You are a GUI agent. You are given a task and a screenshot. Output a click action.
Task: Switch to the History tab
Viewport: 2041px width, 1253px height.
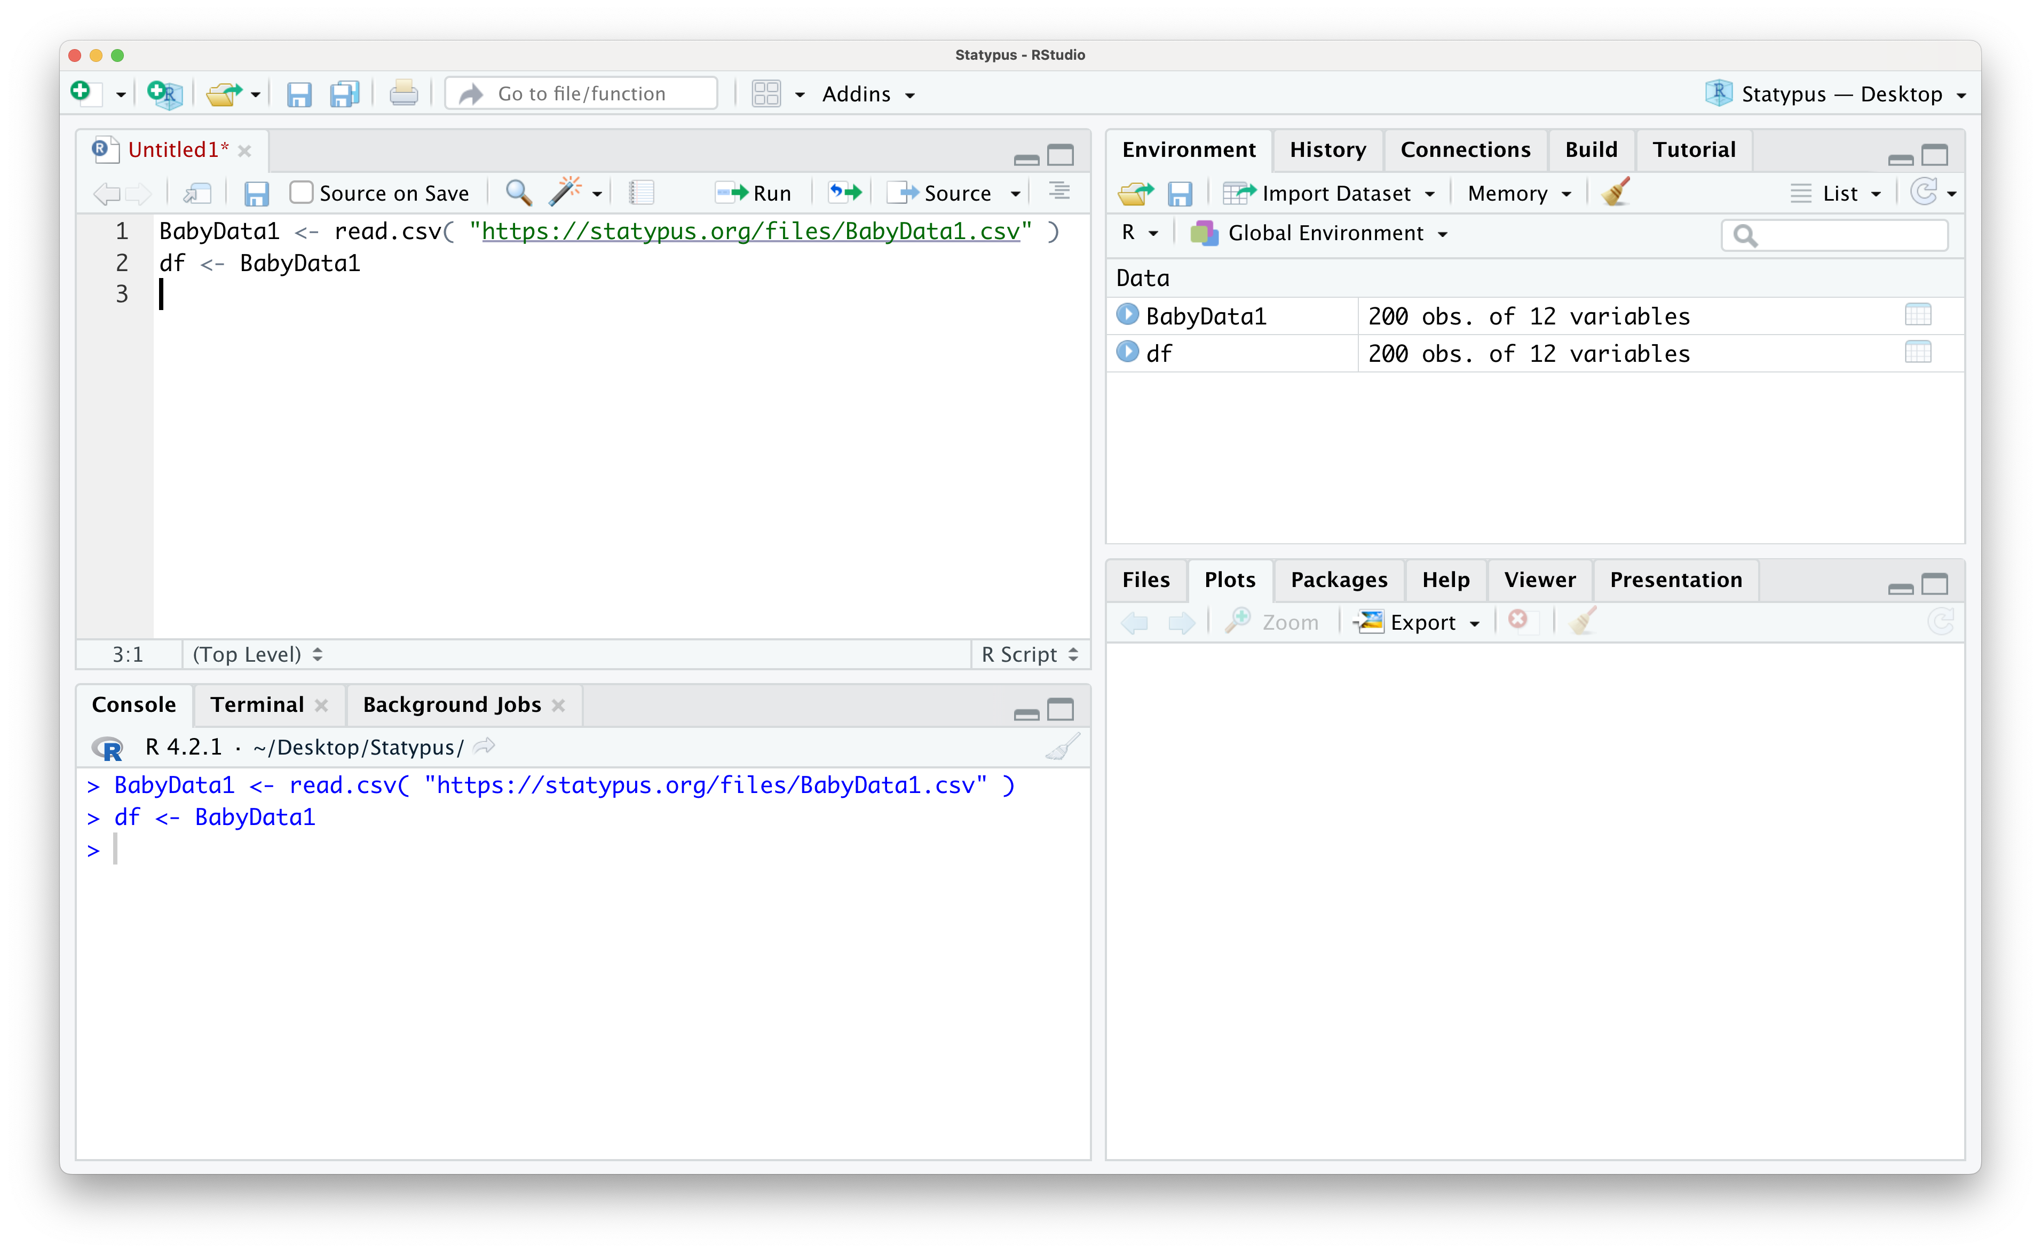pyautogui.click(x=1327, y=149)
